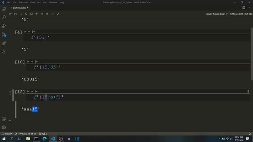Click code input of cell [12]
This screenshot has width=253, height=142.
click(138, 97)
